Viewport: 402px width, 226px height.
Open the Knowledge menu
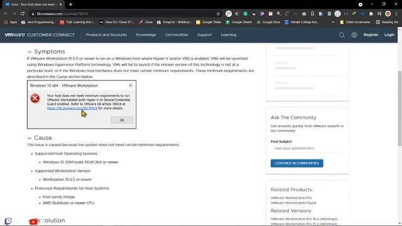146,35
